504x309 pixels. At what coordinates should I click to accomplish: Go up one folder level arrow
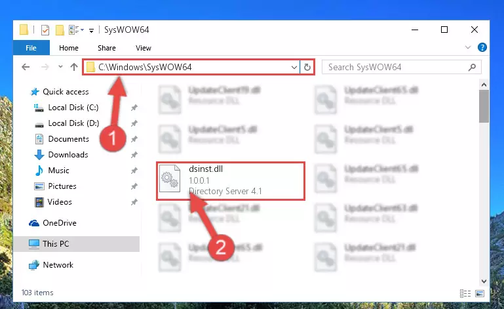74,67
